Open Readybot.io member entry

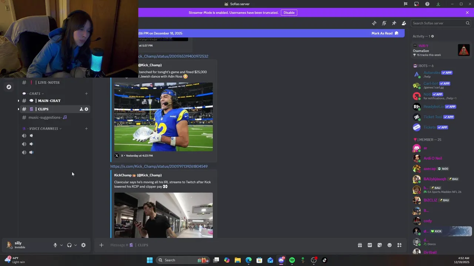pos(441,106)
